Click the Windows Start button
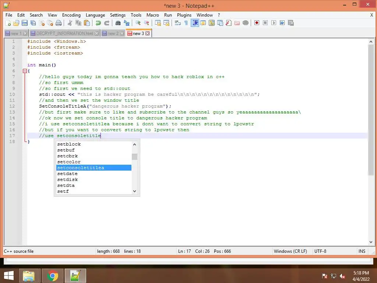The width and height of the screenshot is (377, 283). point(9,276)
